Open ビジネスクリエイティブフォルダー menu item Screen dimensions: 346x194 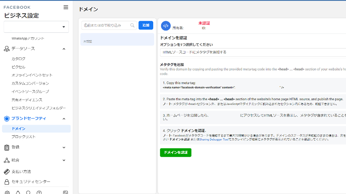(x=38, y=108)
